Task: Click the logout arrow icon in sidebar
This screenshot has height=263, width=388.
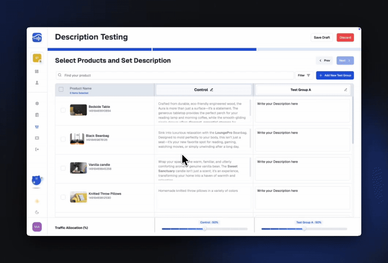Action: (x=37, y=149)
